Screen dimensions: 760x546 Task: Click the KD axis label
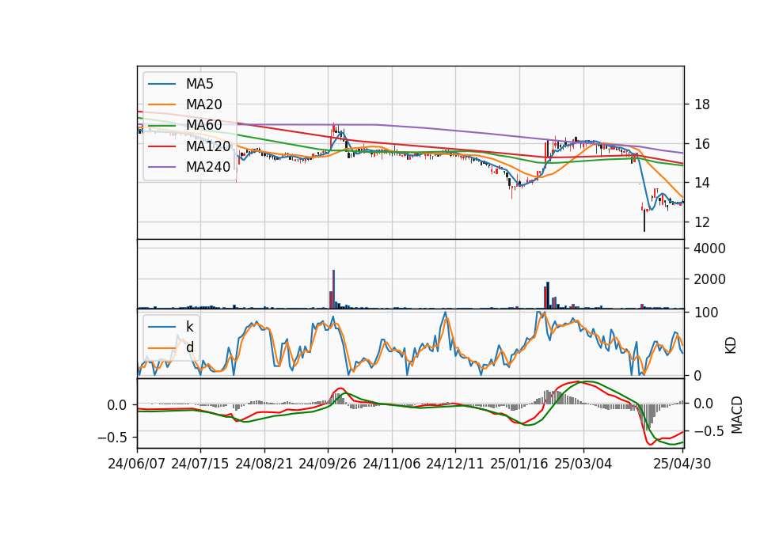point(731,346)
